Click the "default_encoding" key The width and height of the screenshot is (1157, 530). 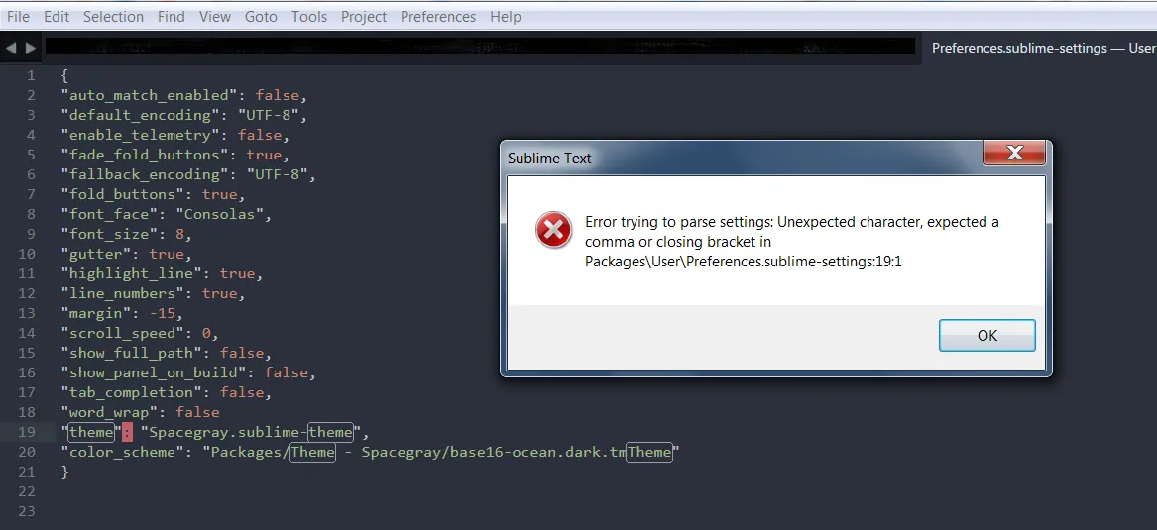[140, 115]
